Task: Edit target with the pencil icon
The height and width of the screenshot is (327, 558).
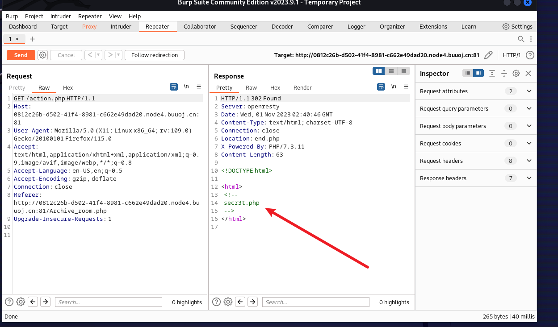Action: [x=489, y=55]
